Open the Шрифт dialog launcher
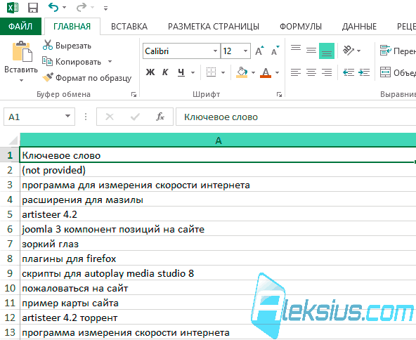This screenshot has width=416, height=340. point(279,94)
